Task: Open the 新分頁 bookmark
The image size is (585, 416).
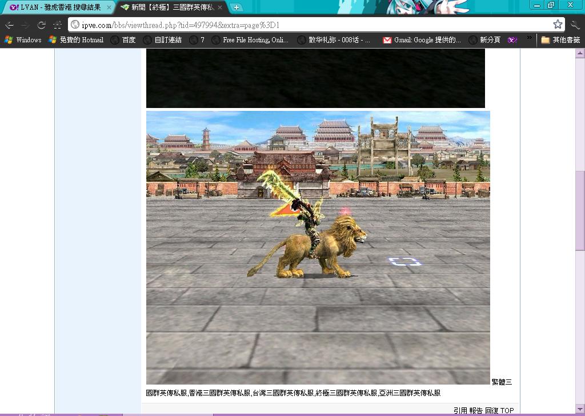Action: pos(484,39)
